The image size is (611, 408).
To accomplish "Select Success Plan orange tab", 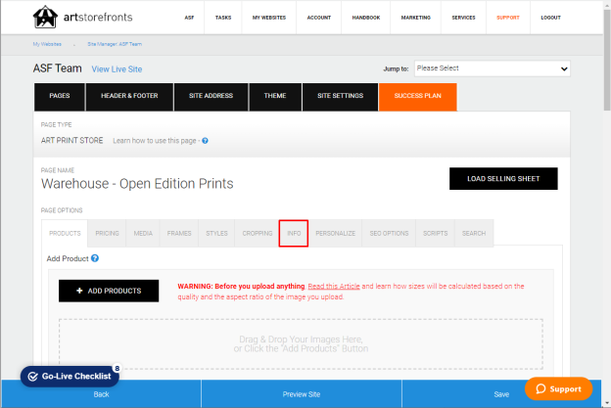I will click(x=418, y=96).
